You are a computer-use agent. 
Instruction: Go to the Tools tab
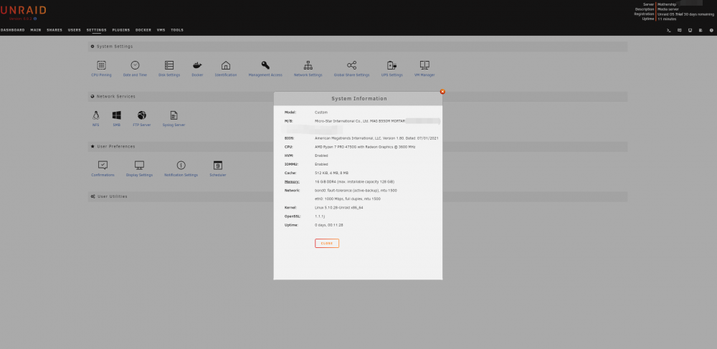point(177,30)
